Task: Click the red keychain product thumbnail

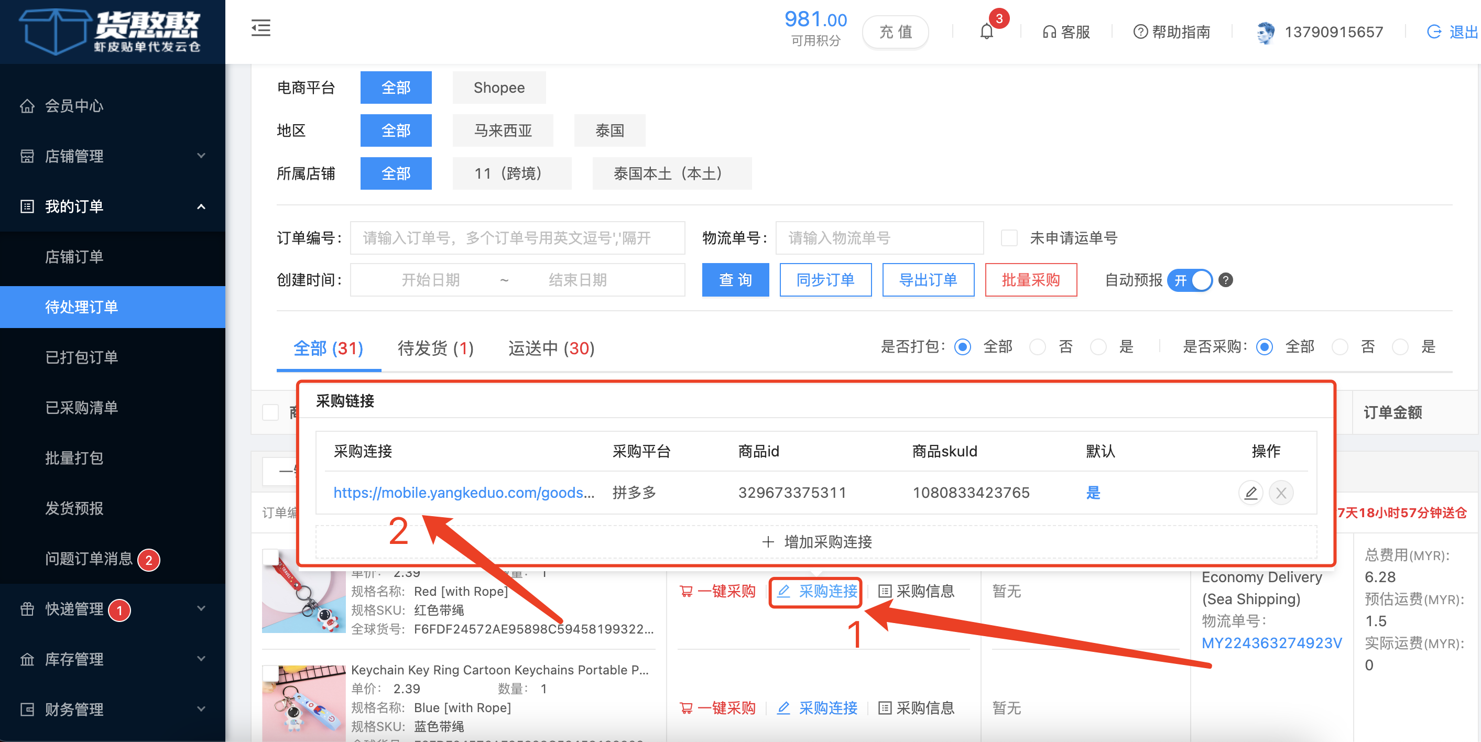Action: coord(303,599)
